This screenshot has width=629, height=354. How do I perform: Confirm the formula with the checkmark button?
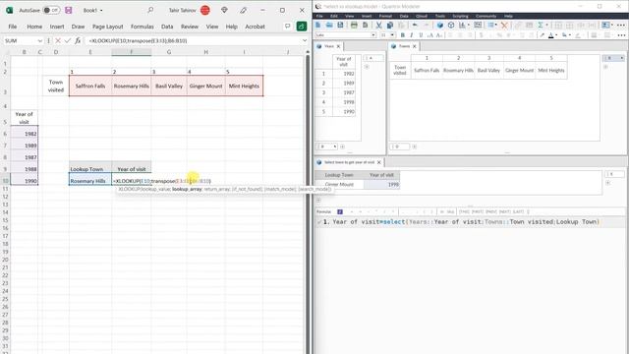[68, 40]
